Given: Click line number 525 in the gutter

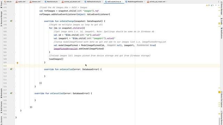Looking at the screenshot, I should click(5, 117).
